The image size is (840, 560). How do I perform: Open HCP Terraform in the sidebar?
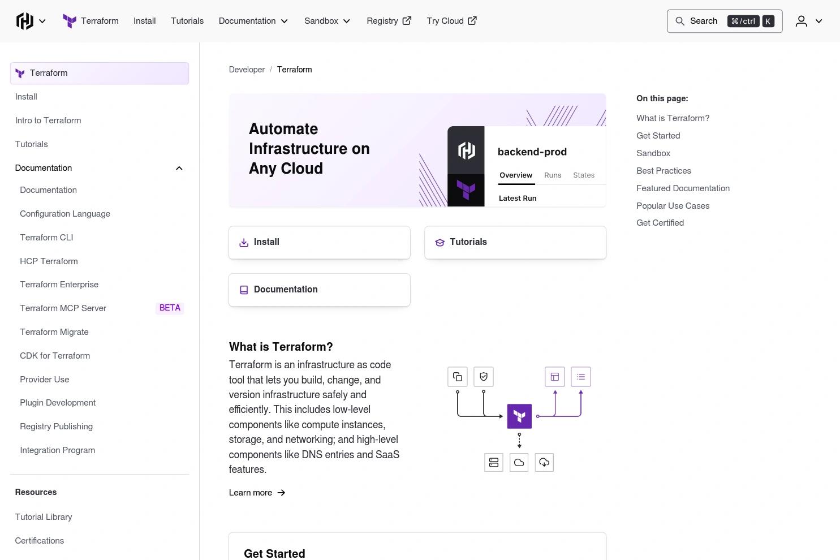point(49,261)
